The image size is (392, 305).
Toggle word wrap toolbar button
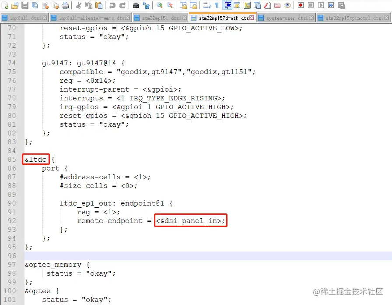point(207,5)
